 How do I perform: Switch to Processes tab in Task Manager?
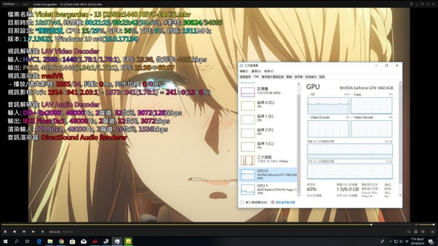click(x=245, y=77)
